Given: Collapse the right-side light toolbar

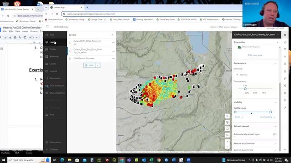Looking at the screenshot, I should [285, 149].
